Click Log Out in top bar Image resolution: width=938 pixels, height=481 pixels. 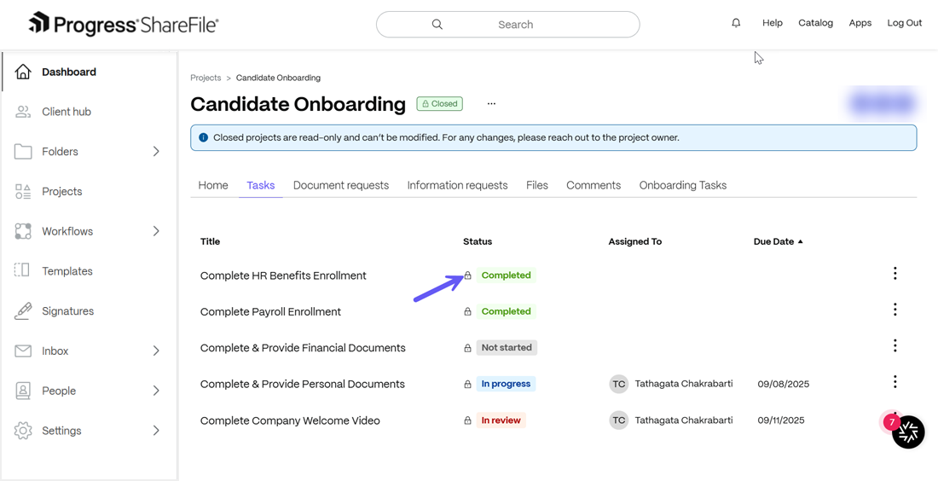click(x=905, y=23)
